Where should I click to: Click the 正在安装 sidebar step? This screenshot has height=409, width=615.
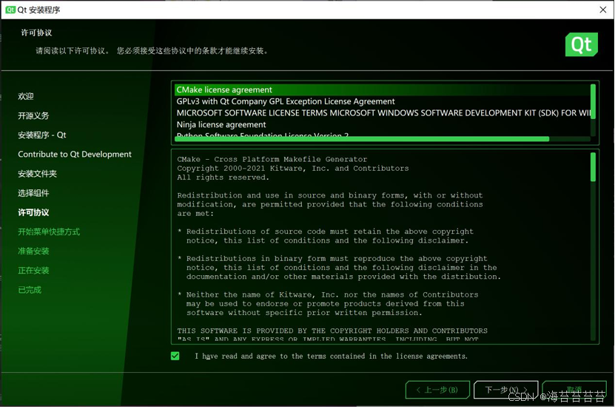pyautogui.click(x=33, y=270)
